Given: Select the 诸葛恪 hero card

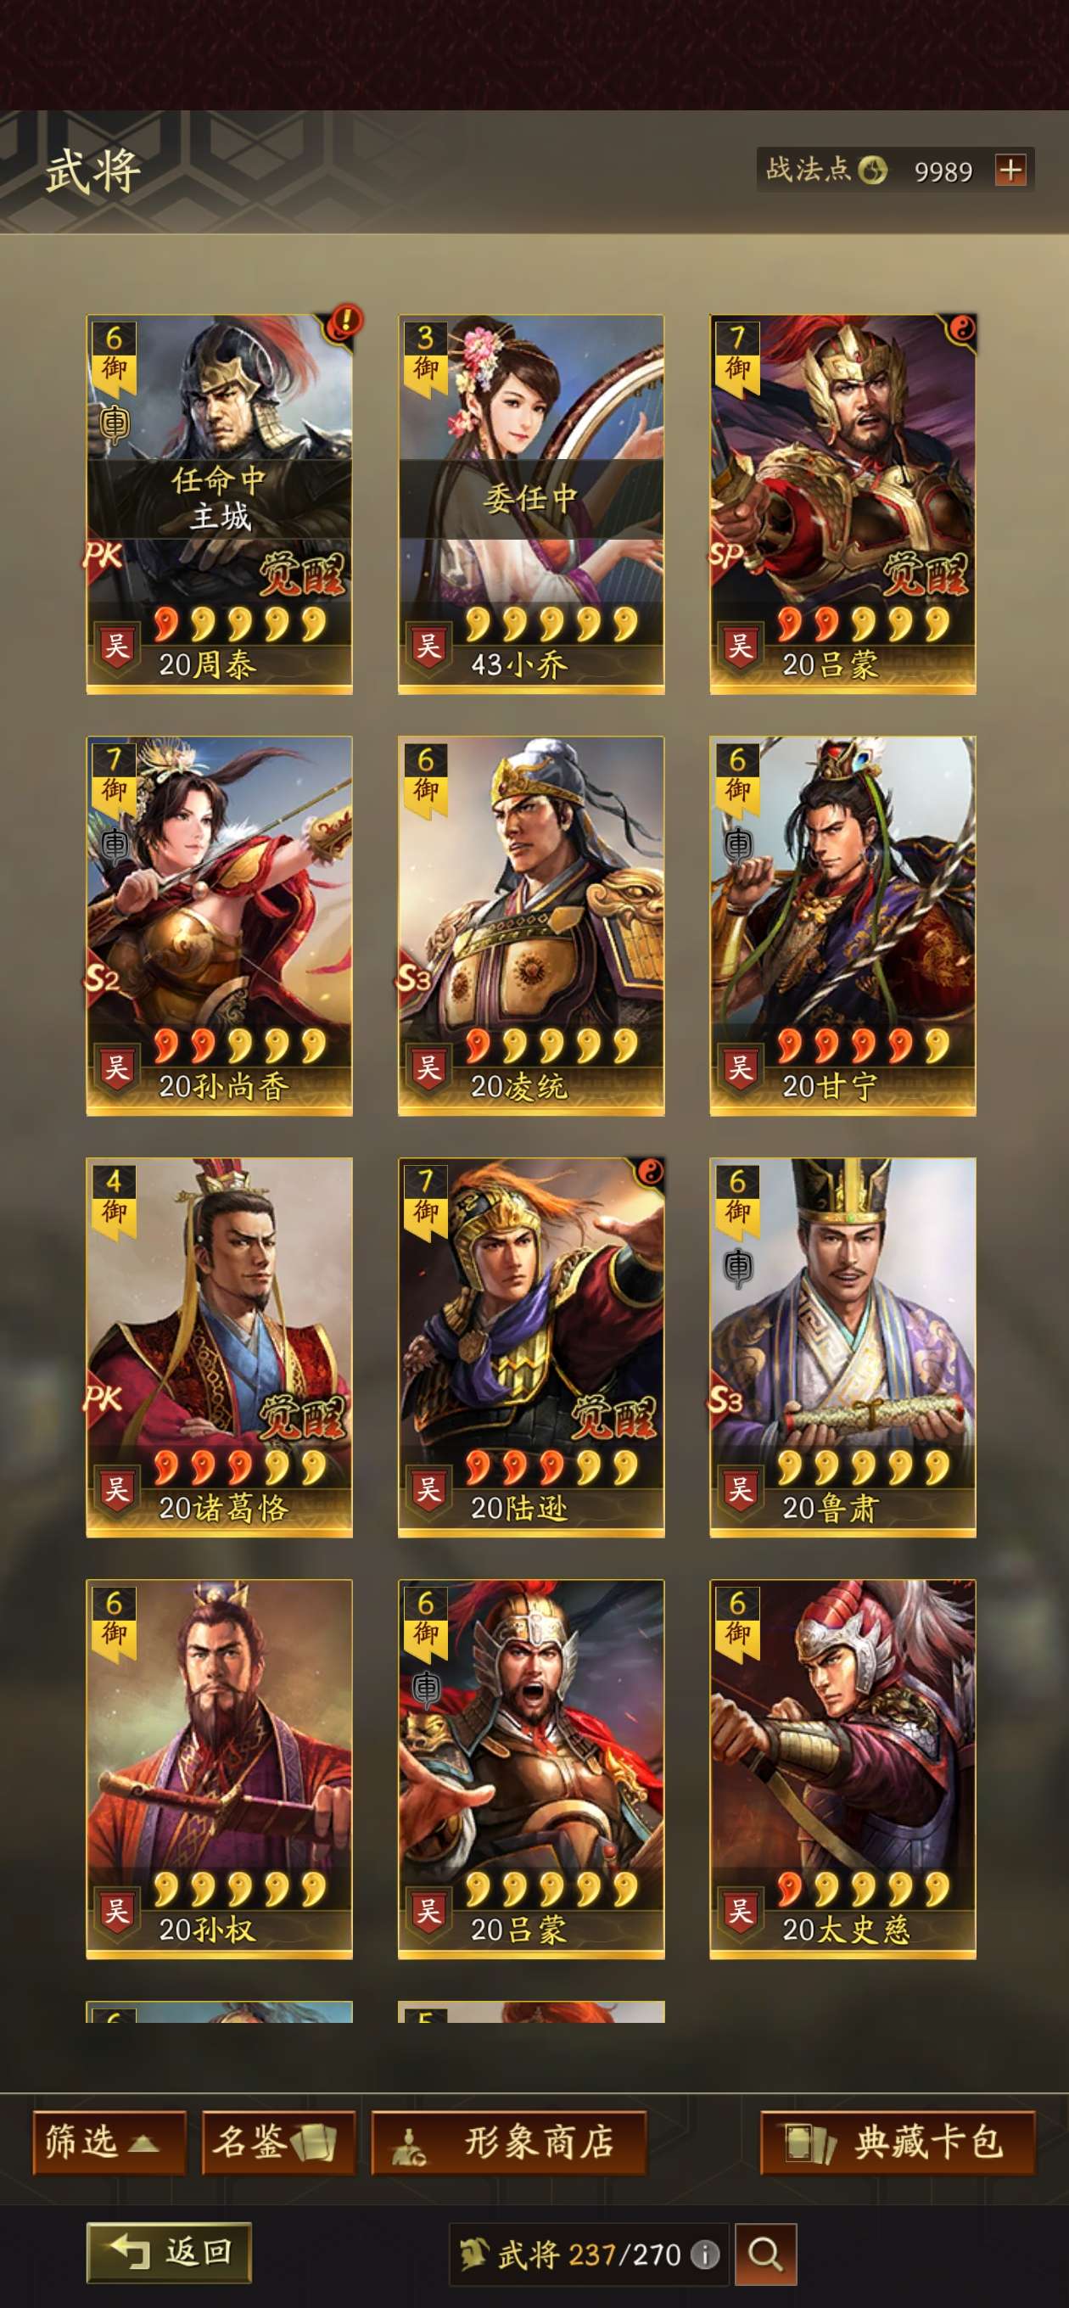Looking at the screenshot, I should click(220, 1347).
